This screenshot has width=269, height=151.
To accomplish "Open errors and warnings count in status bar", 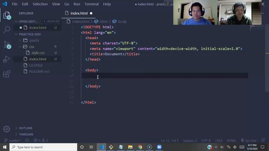I will [41, 141].
